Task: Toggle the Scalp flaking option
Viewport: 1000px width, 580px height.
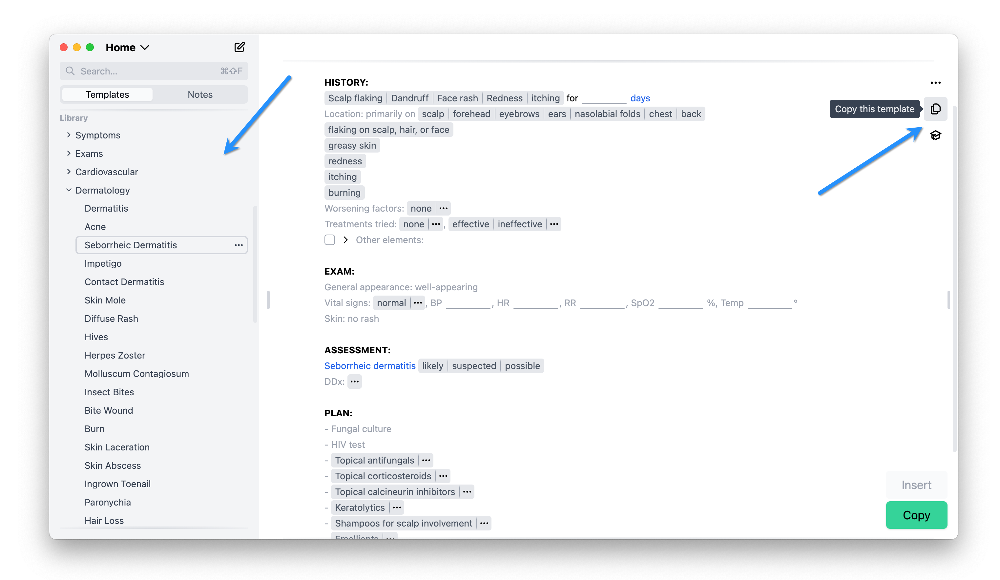Action: [x=355, y=98]
